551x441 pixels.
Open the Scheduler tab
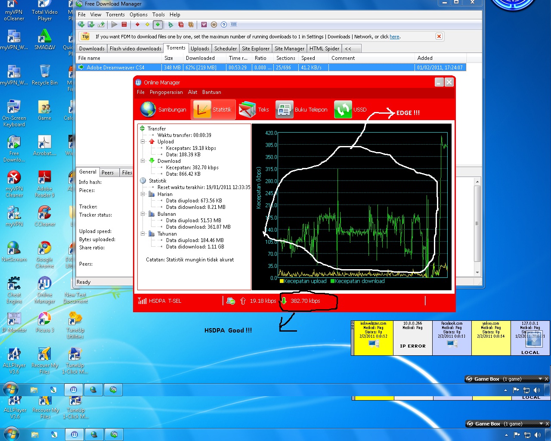pyautogui.click(x=226, y=49)
